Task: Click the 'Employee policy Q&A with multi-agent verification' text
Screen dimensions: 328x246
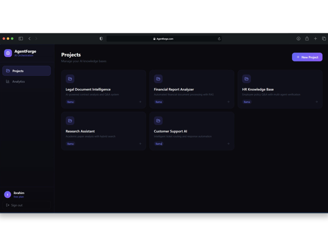Action: 271,94
